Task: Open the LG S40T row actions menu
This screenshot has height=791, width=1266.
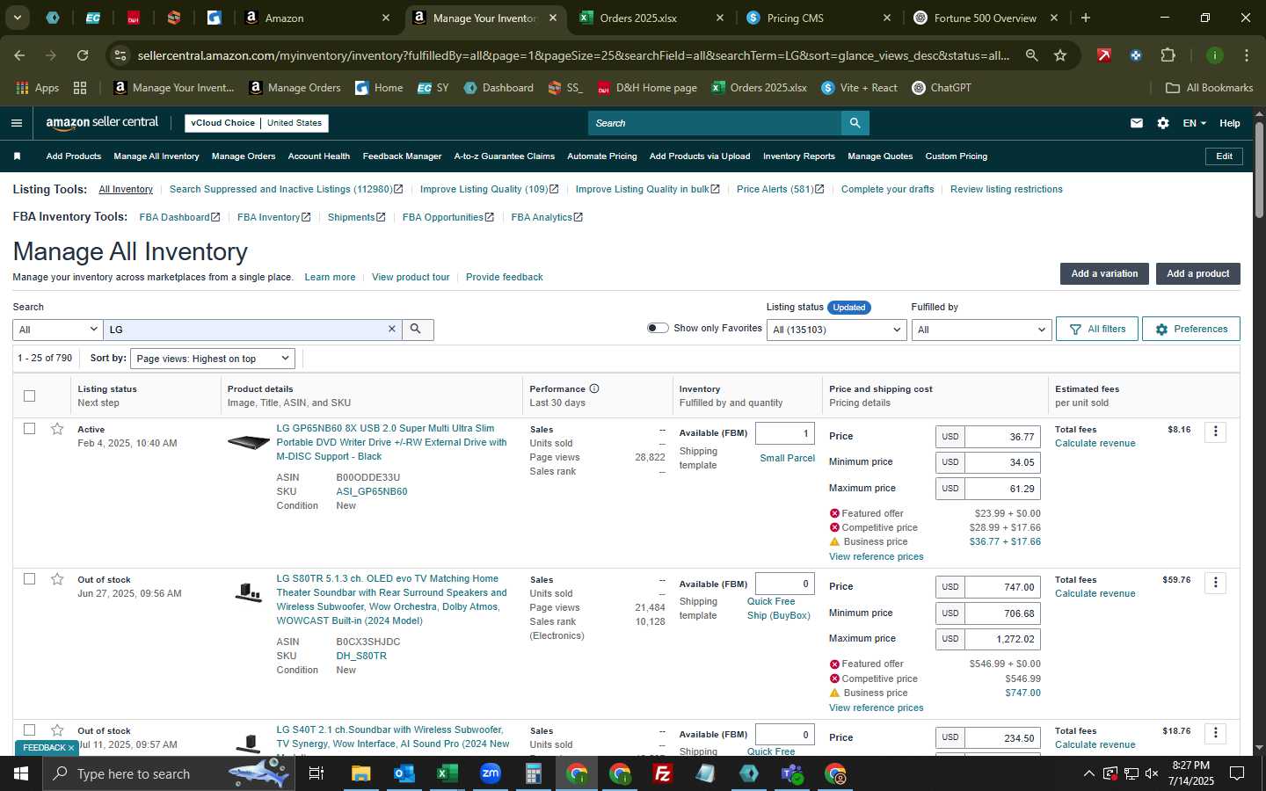Action: (1215, 733)
